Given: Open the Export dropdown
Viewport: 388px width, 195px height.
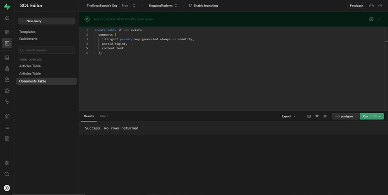Looking at the screenshot, I should [289, 116].
